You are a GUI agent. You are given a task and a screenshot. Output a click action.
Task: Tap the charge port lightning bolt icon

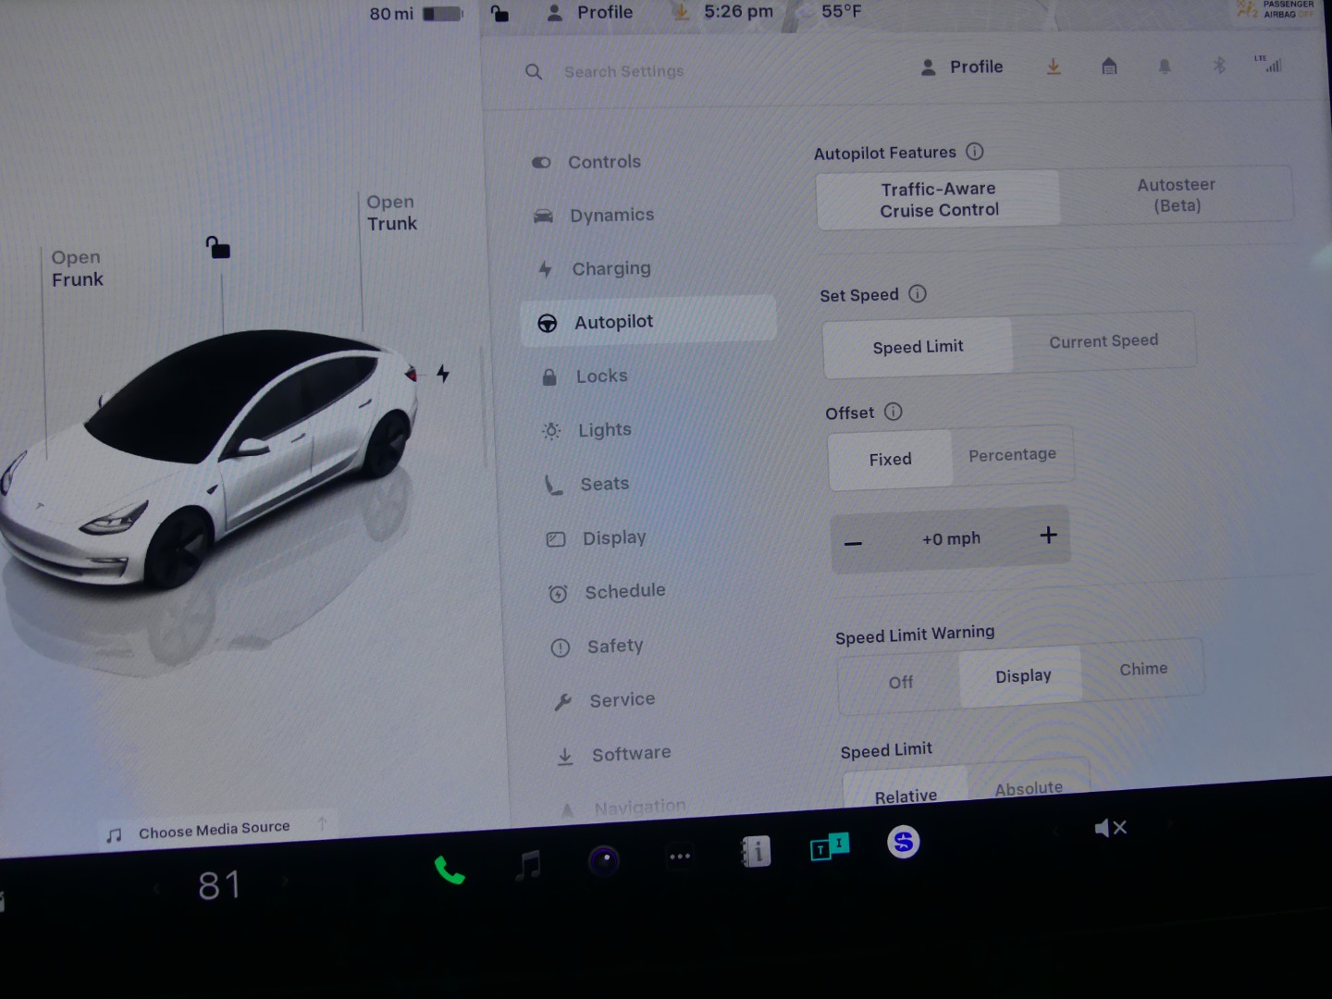pyautogui.click(x=443, y=374)
